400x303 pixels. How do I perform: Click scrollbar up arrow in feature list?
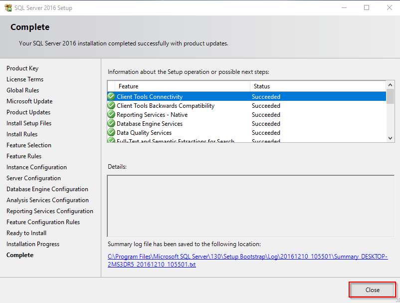pyautogui.click(x=390, y=85)
